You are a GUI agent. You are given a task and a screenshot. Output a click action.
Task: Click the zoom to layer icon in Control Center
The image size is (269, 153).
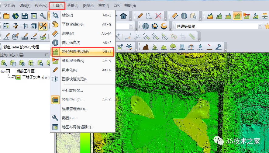40,63
